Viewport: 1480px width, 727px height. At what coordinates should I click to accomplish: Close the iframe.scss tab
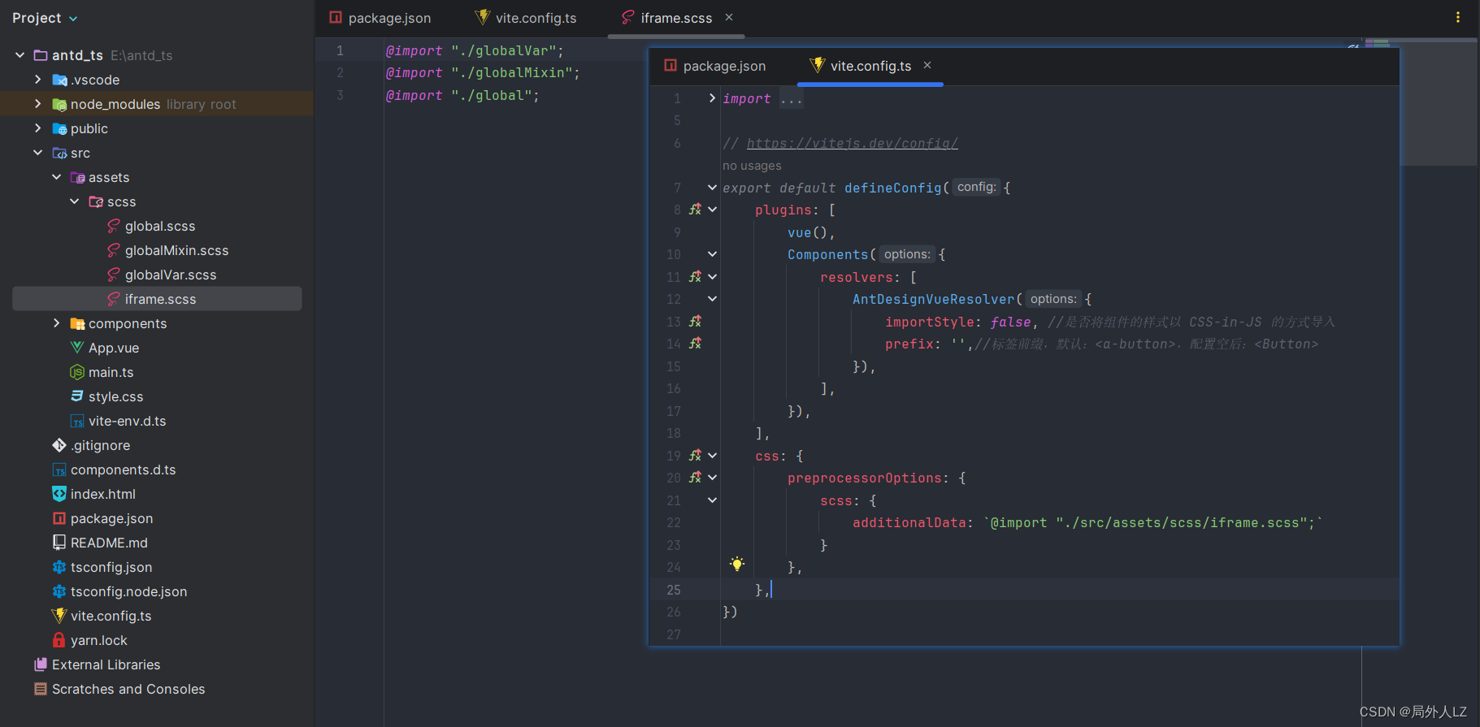point(729,17)
